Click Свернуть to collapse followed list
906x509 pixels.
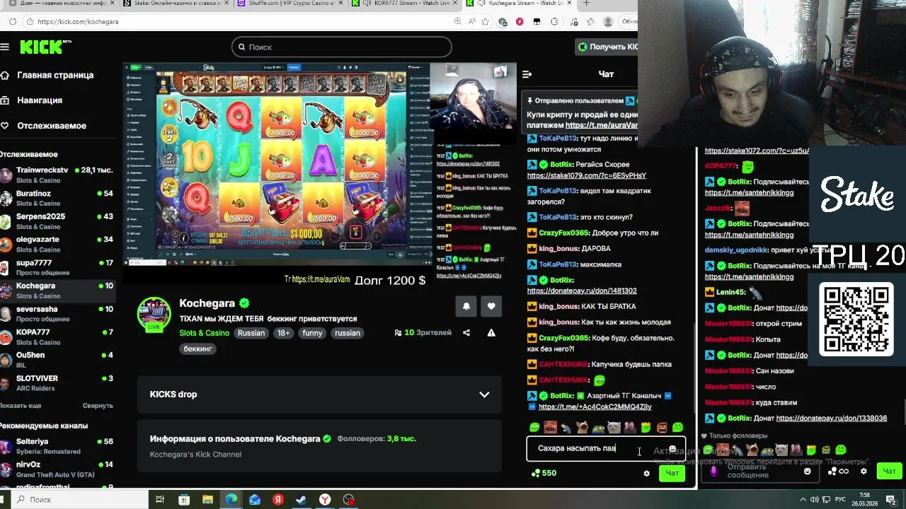tap(98, 406)
